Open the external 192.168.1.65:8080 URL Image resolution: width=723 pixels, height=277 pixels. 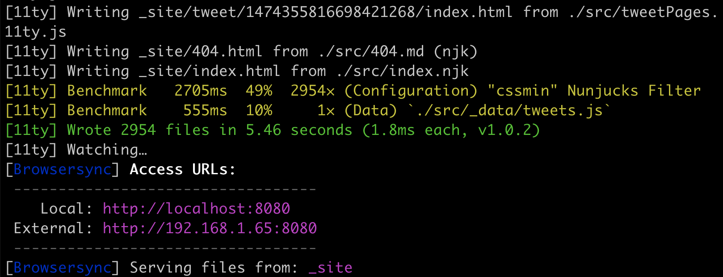click(x=210, y=228)
